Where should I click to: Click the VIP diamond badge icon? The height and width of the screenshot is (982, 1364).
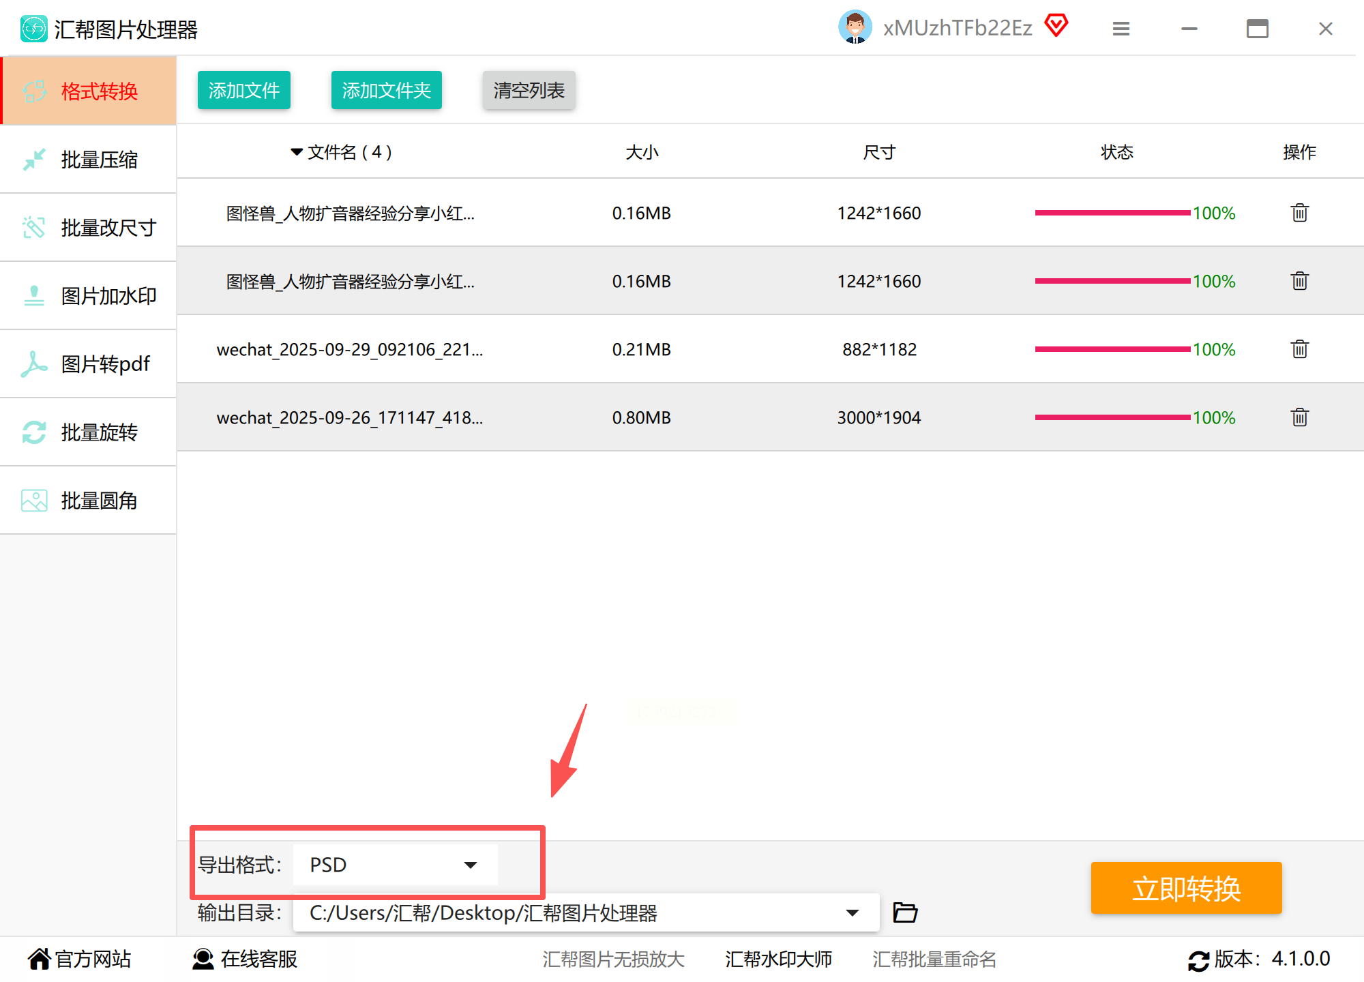click(1056, 26)
